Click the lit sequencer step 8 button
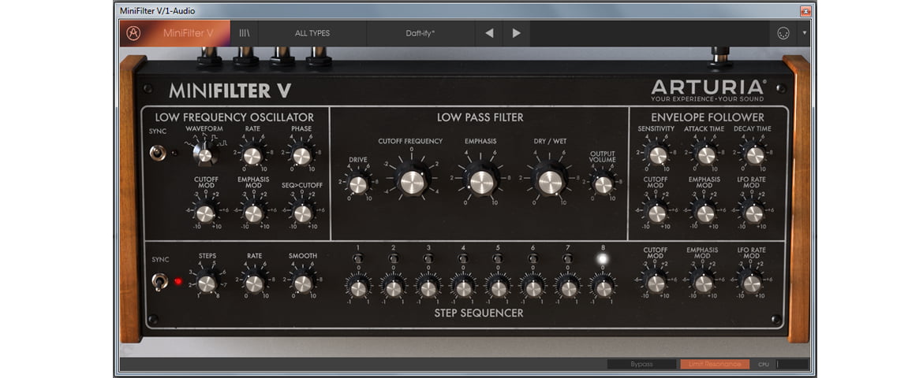This screenshot has height=378, width=923. pos(602,258)
